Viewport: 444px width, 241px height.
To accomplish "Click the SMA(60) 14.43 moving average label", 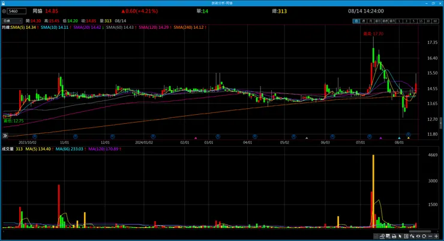I will pyautogui.click(x=121, y=27).
